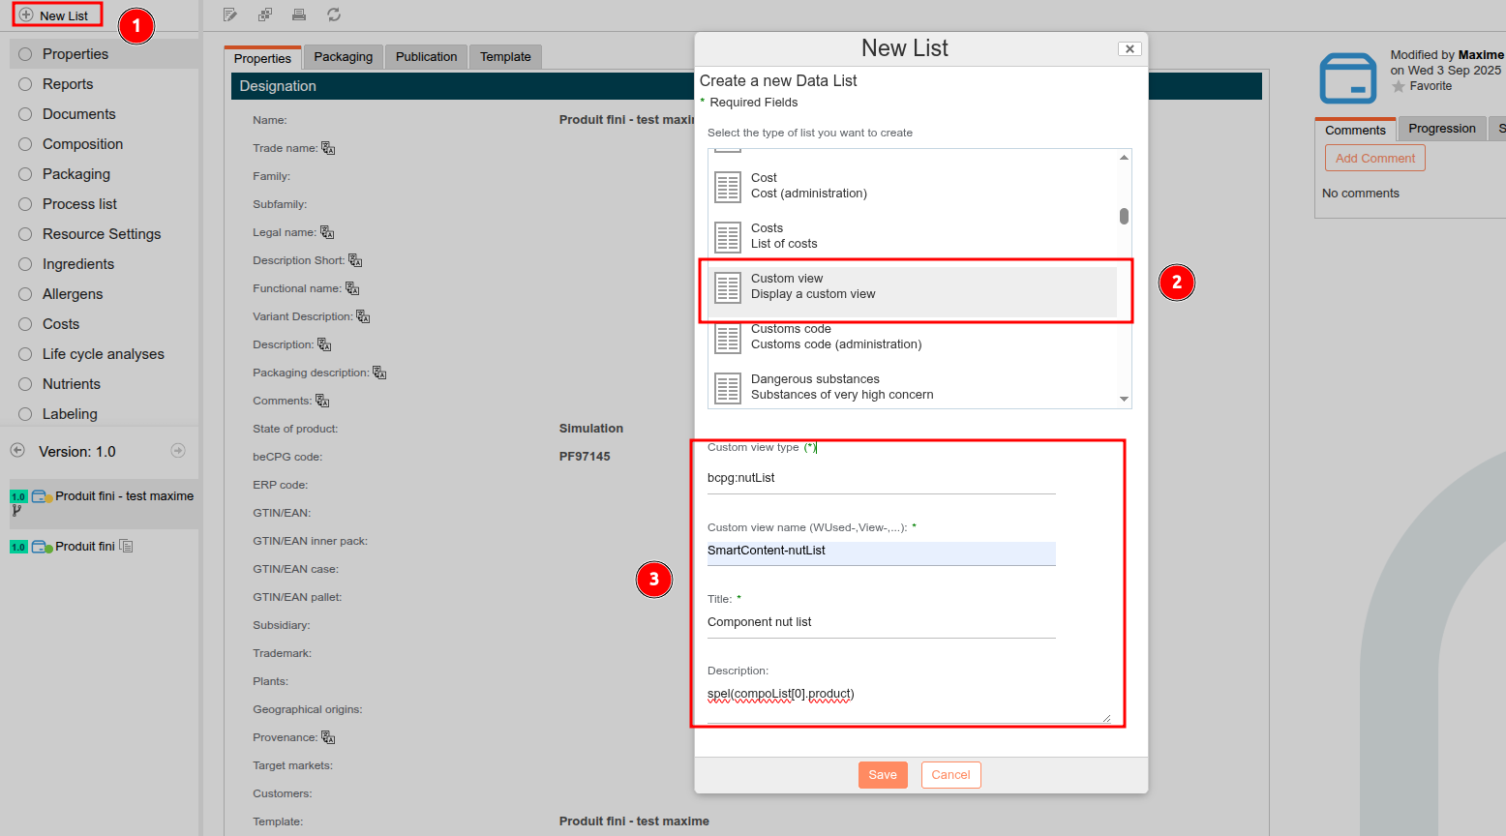1506x836 pixels.
Task: Click the next version arrow icon
Action: 178,450
